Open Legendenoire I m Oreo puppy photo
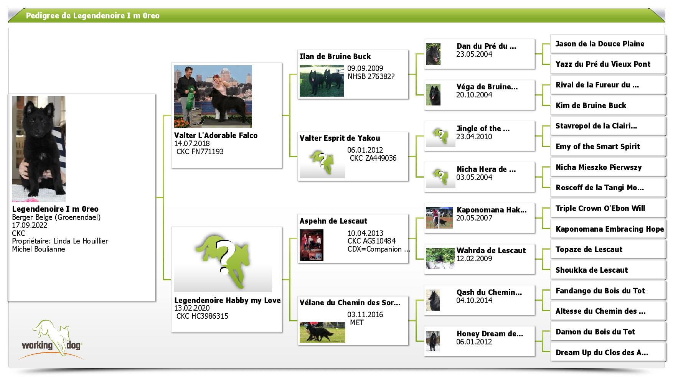The height and width of the screenshot is (377, 673). pyautogui.click(x=38, y=149)
